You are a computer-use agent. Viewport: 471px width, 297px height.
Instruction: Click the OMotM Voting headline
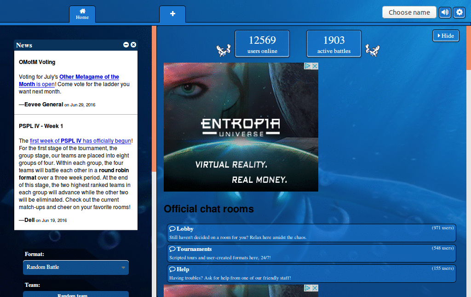coord(37,62)
